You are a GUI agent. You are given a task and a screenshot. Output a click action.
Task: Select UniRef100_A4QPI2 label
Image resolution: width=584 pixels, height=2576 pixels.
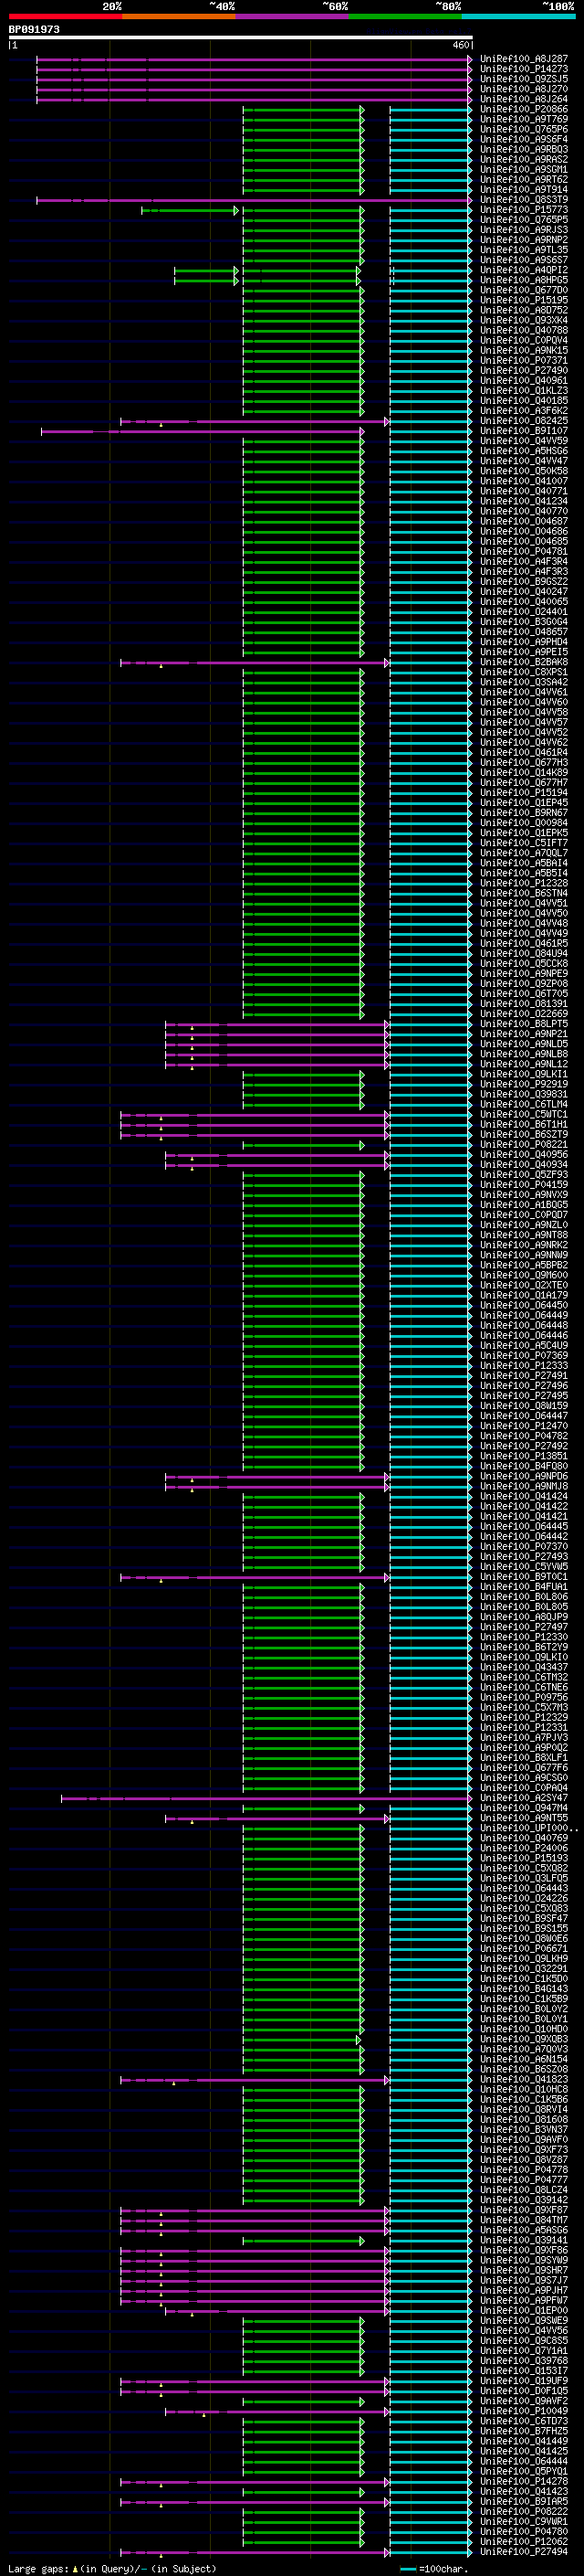[x=524, y=271]
